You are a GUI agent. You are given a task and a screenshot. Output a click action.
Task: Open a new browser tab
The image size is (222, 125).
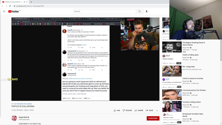pyautogui.click(x=31, y=2)
